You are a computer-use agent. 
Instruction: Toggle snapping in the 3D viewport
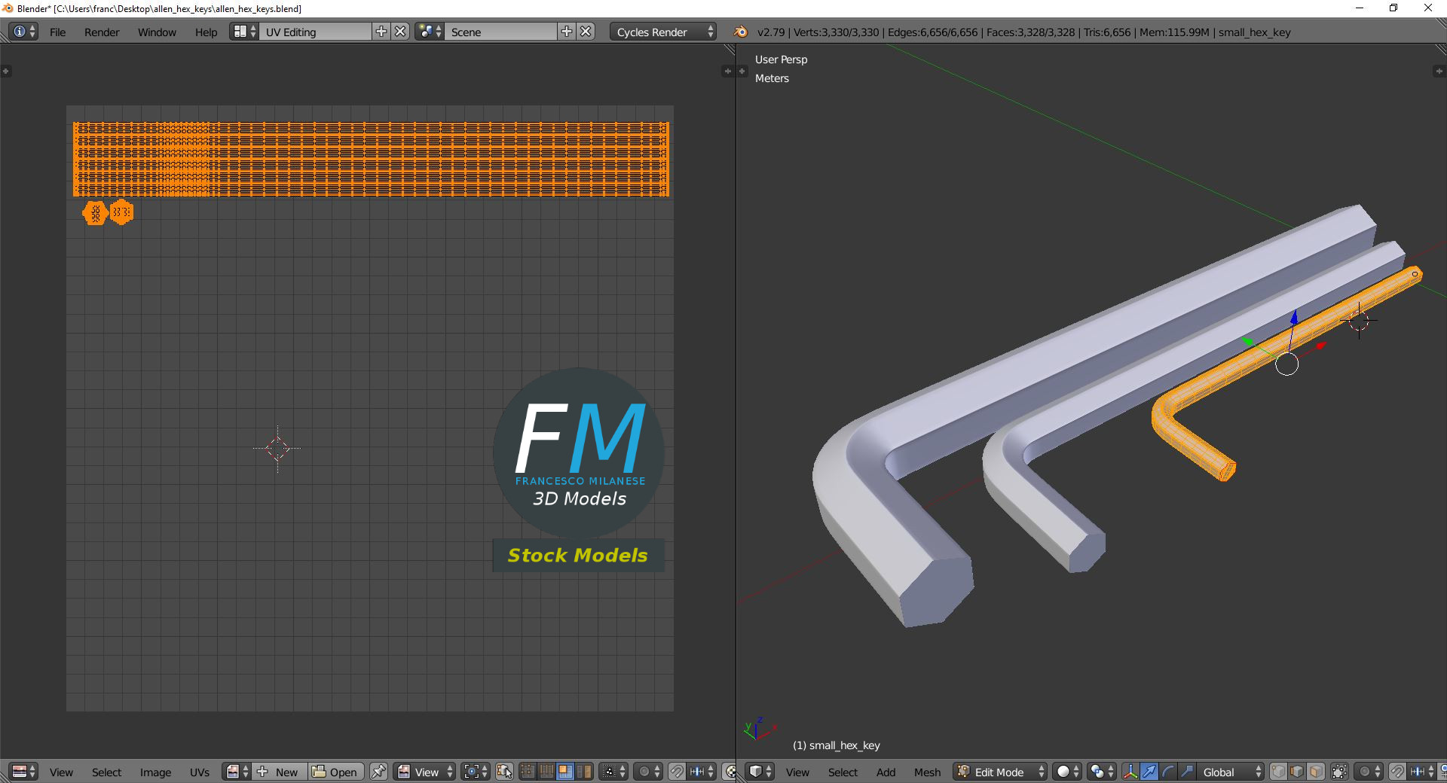click(x=1397, y=772)
